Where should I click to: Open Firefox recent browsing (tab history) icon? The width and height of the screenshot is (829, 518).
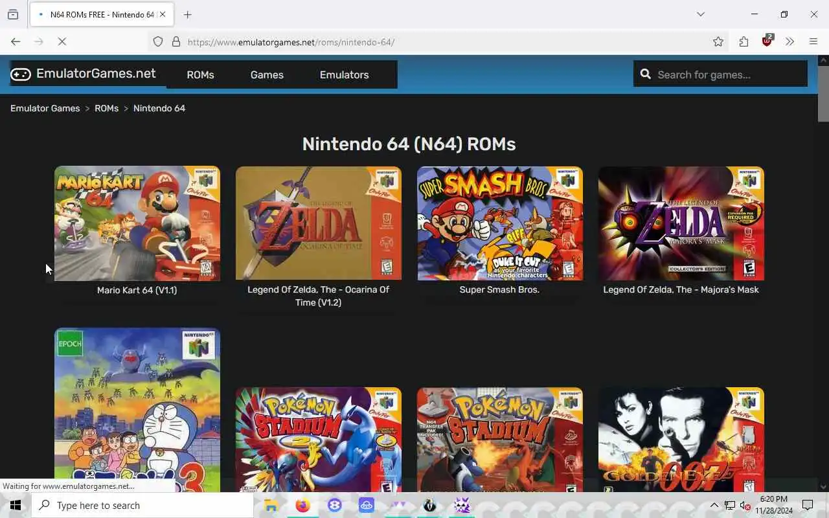tap(13, 14)
